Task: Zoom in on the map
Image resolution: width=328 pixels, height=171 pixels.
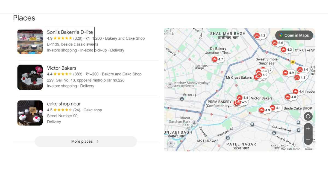Action: tap(308, 128)
